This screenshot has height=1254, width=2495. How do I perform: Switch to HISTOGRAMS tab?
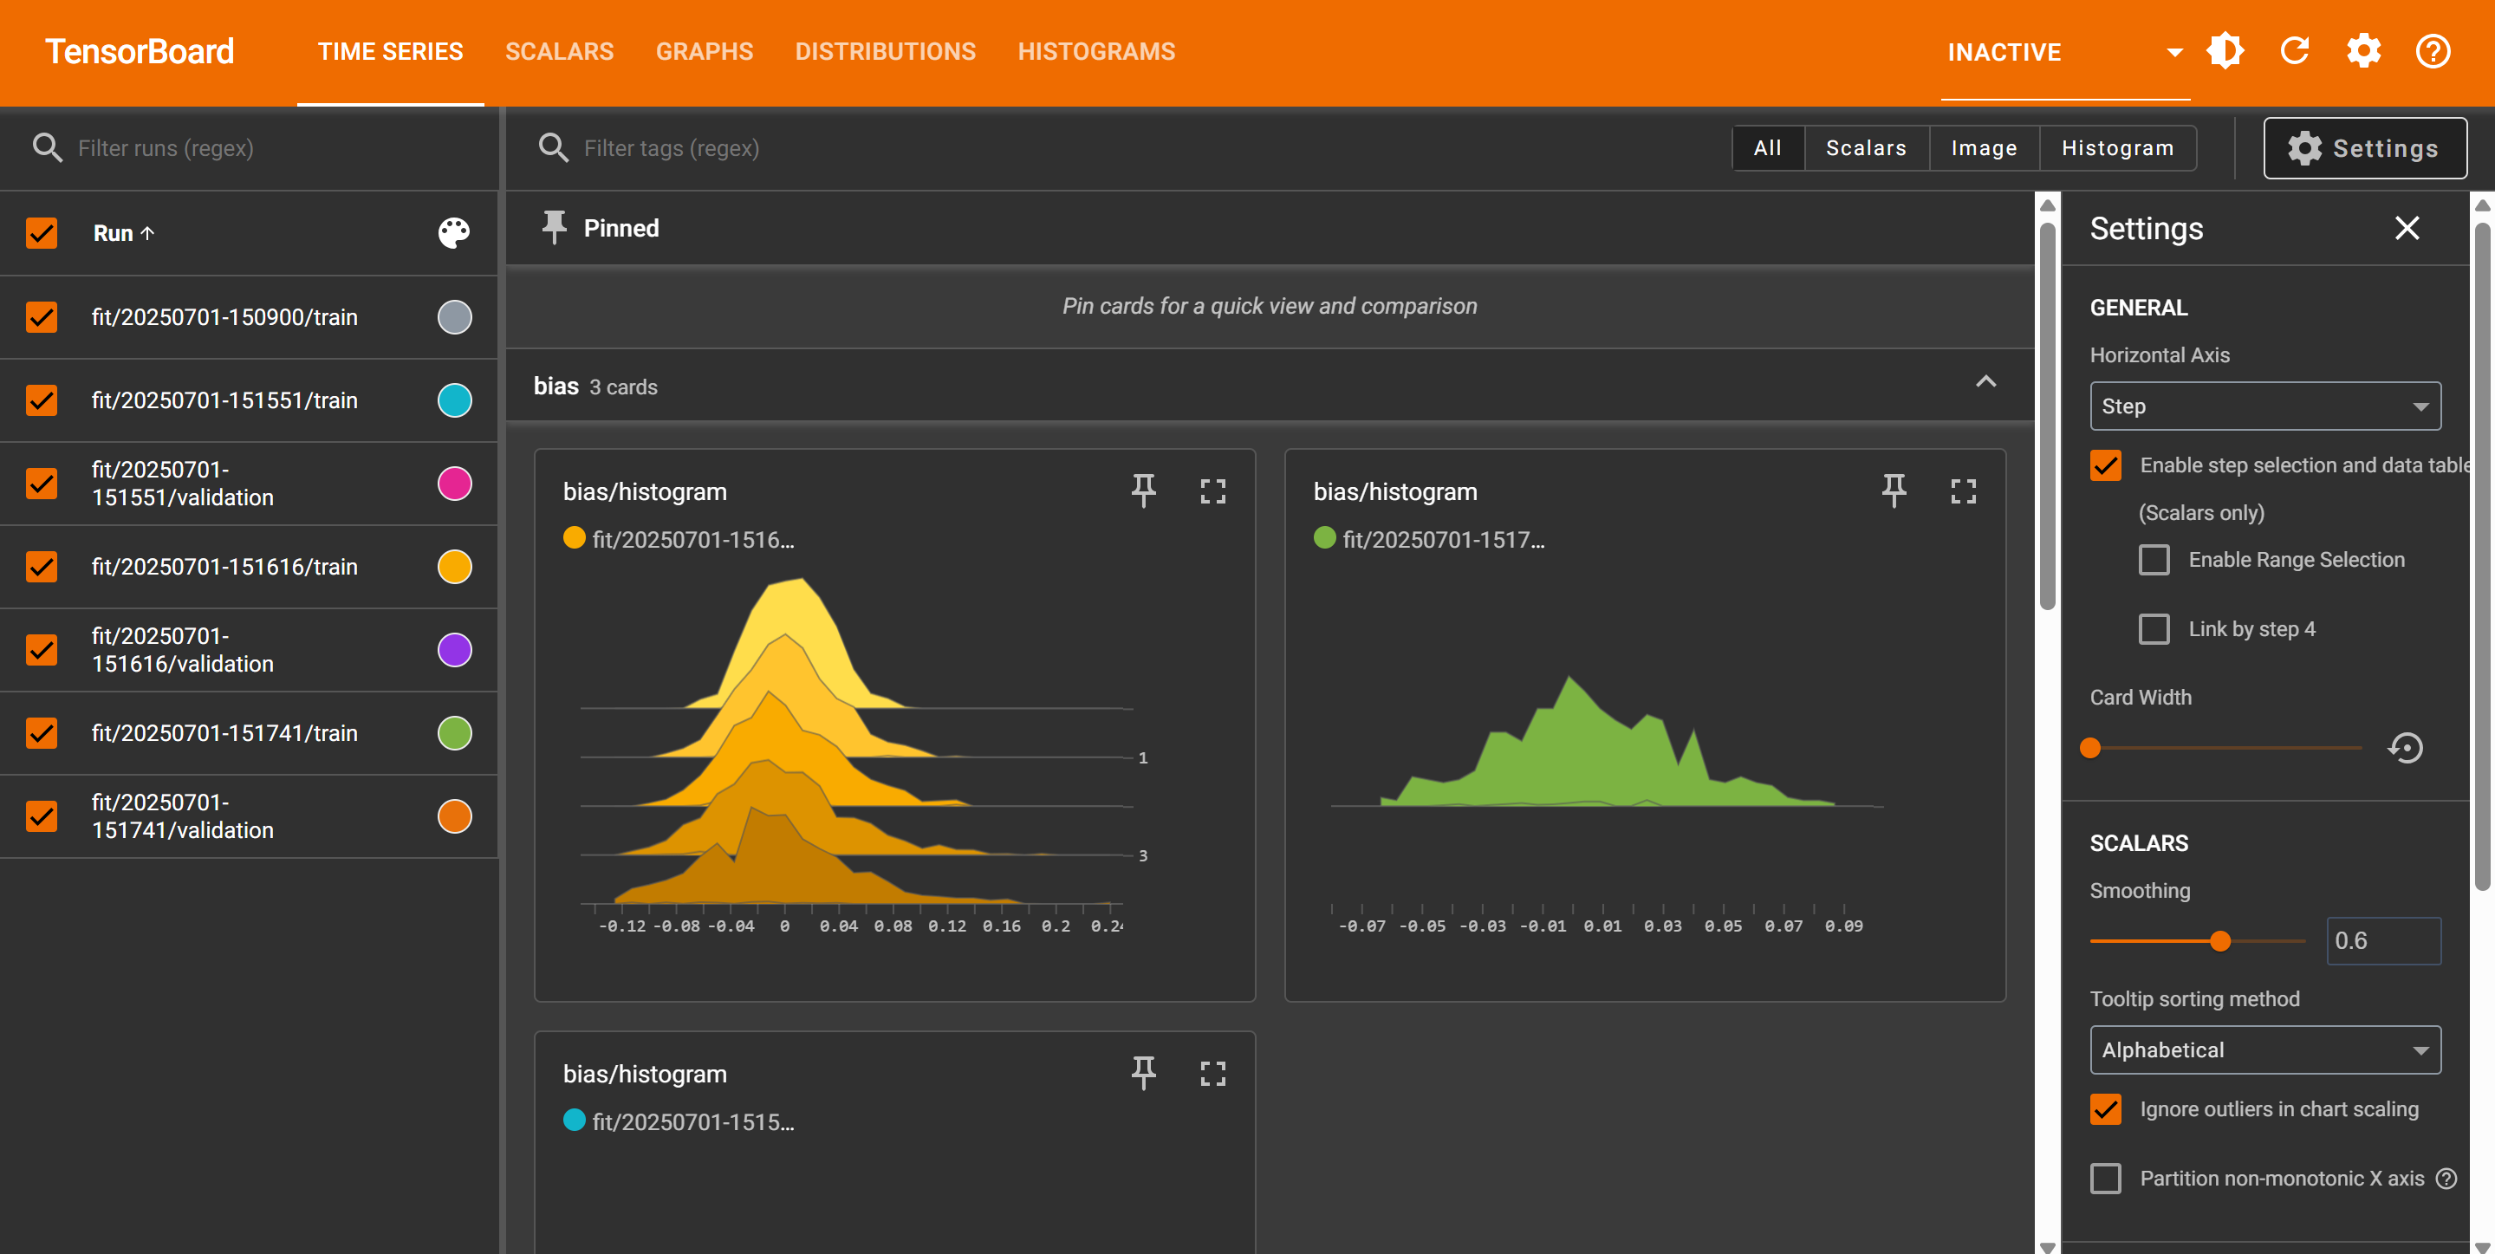[1096, 51]
